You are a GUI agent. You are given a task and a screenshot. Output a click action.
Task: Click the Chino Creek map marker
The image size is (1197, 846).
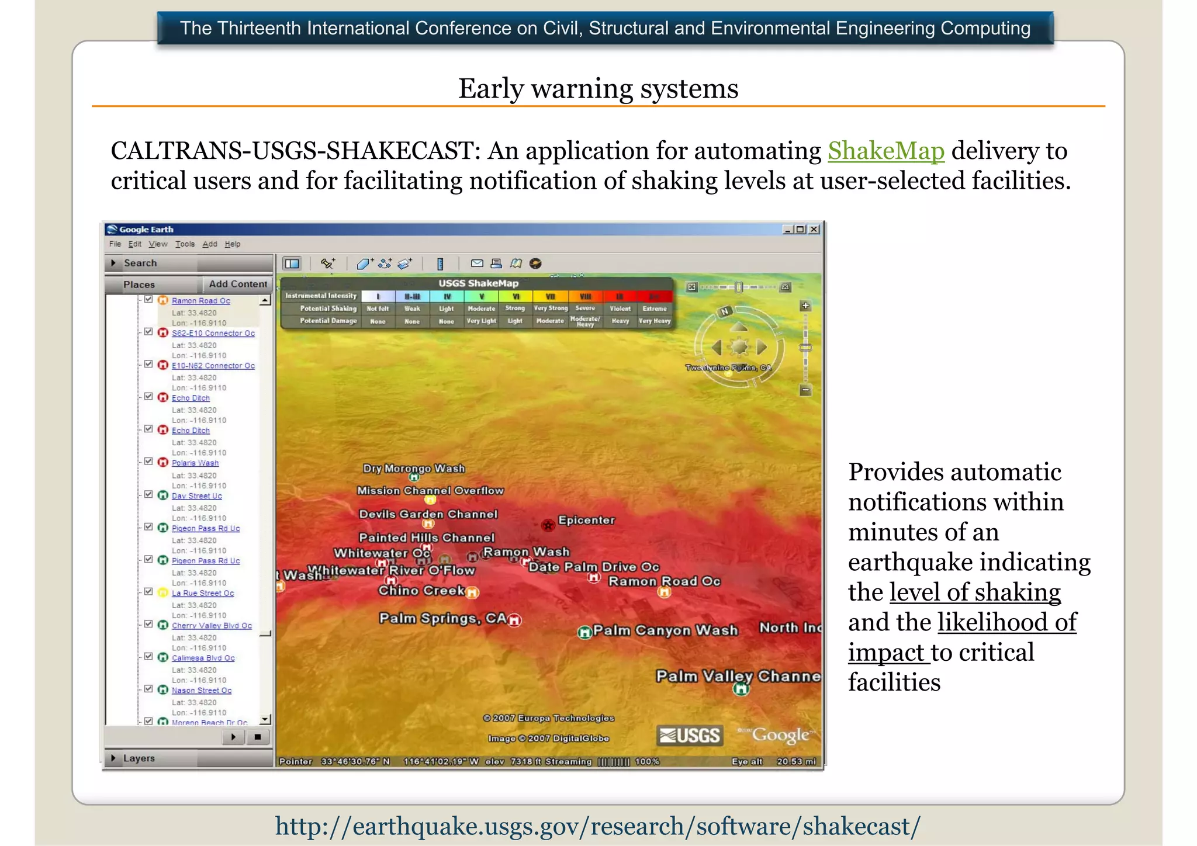[x=472, y=592]
